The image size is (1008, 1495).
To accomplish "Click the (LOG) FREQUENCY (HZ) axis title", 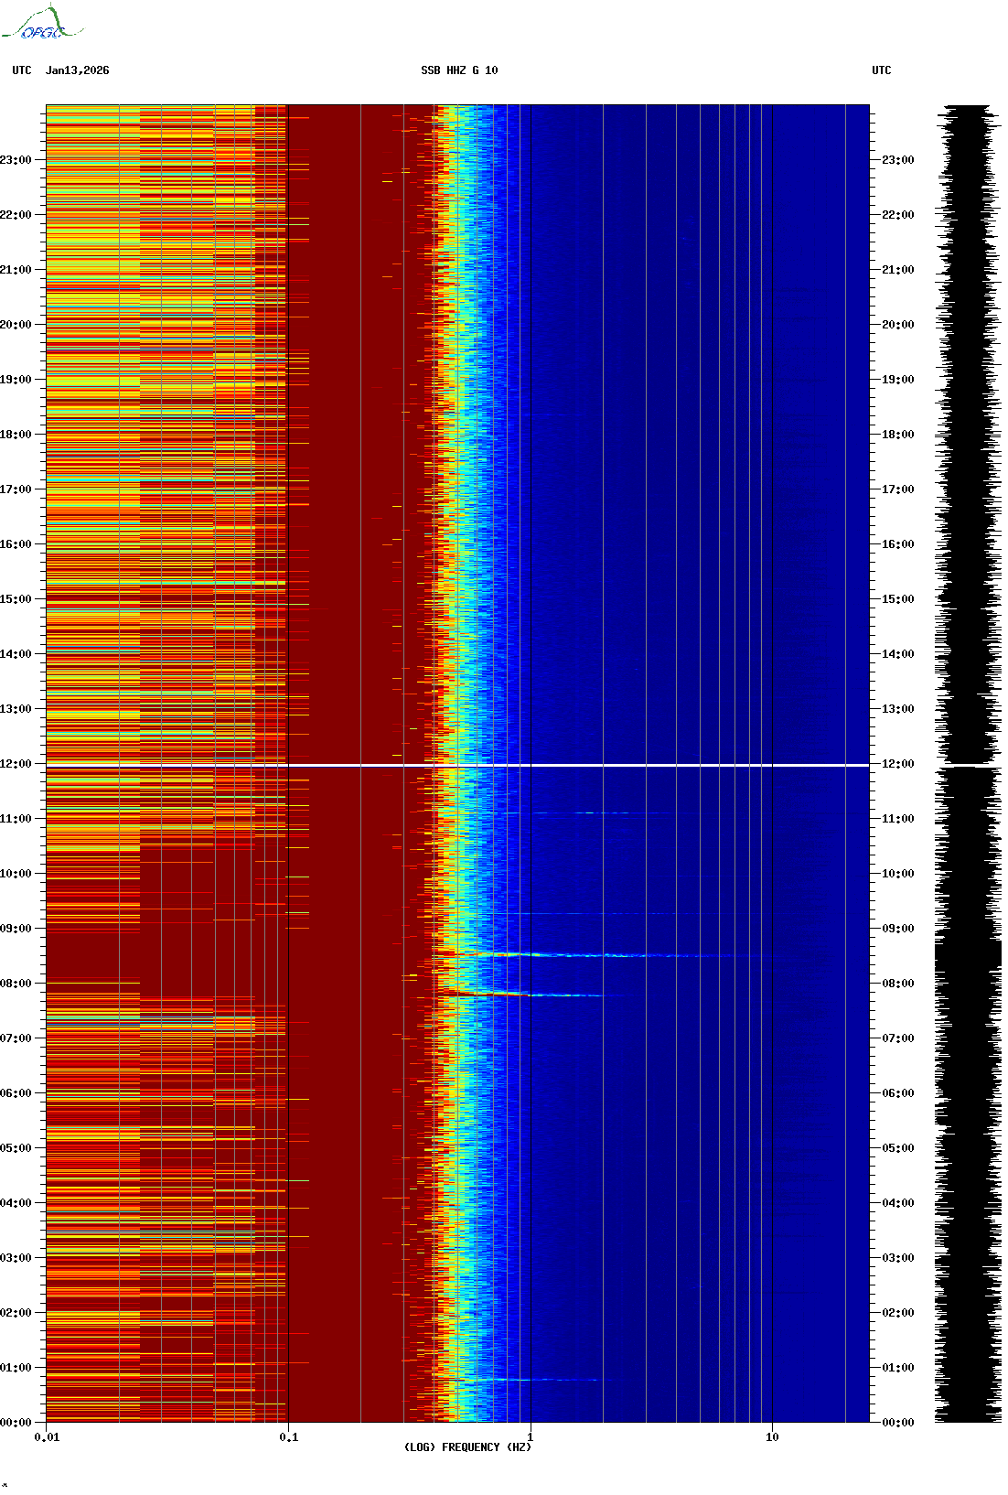I will tap(467, 1447).
